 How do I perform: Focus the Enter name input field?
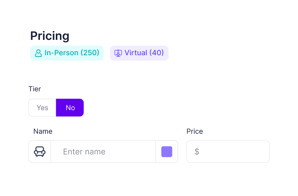click(x=103, y=152)
